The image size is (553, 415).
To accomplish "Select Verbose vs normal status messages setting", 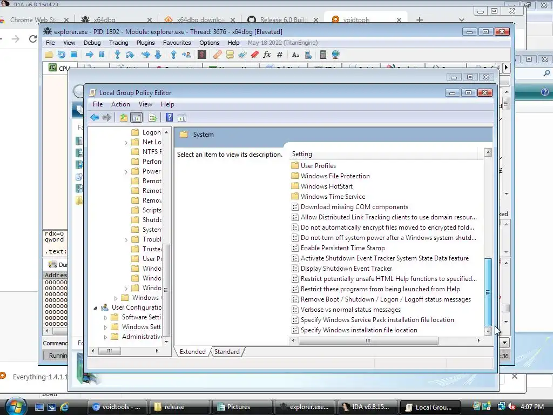I will [346, 310].
